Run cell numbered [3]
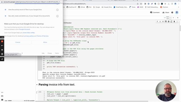181x102 pixels. tap(40, 92)
